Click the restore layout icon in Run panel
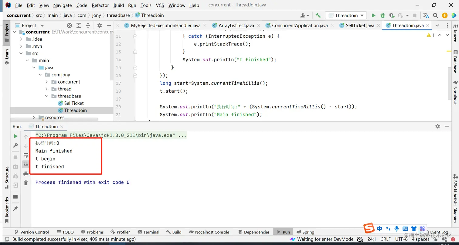The height and width of the screenshot is (245, 459). point(15,197)
